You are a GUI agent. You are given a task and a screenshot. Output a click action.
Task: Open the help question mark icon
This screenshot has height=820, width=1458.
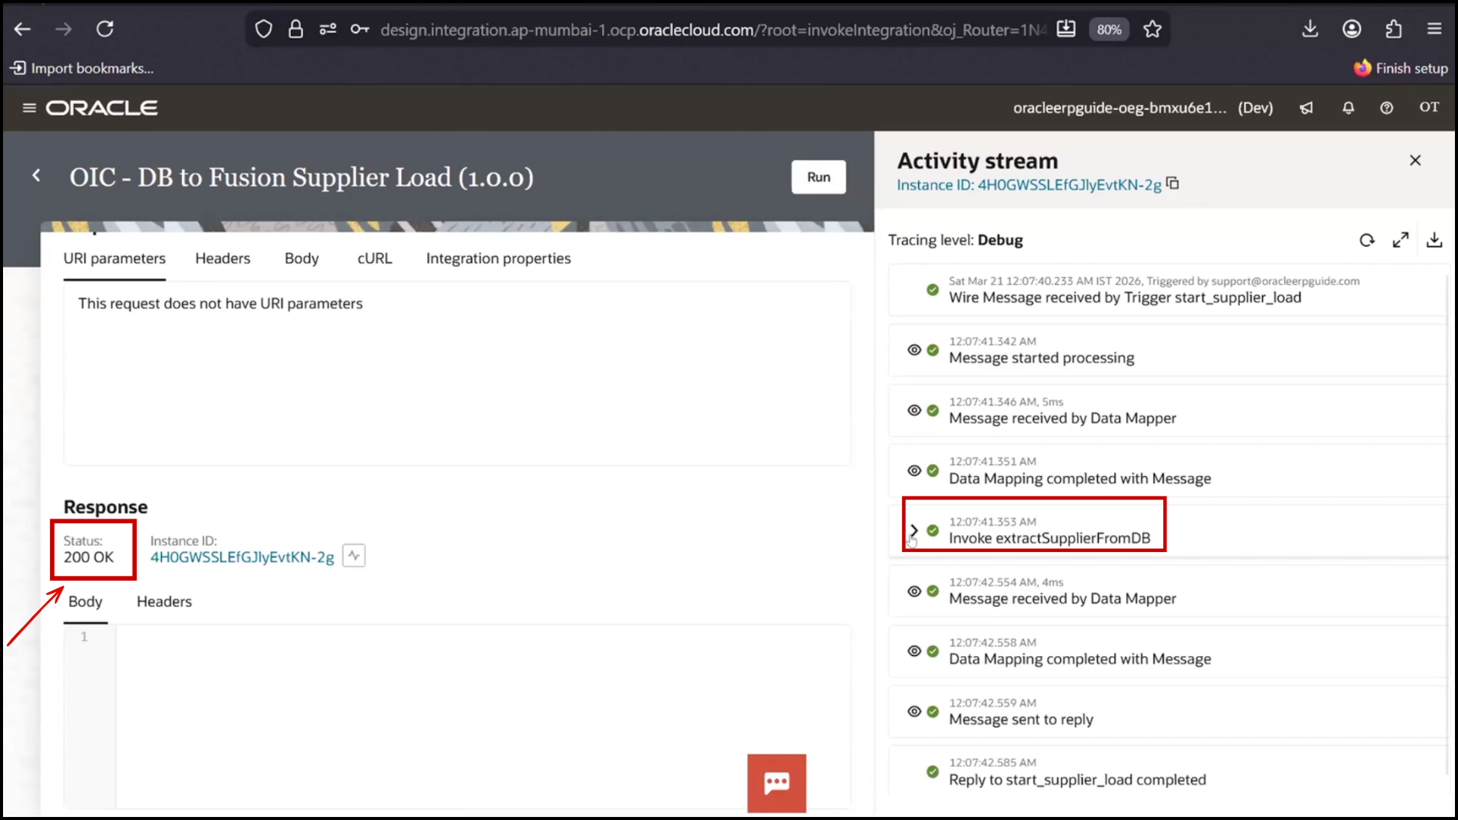(1387, 108)
